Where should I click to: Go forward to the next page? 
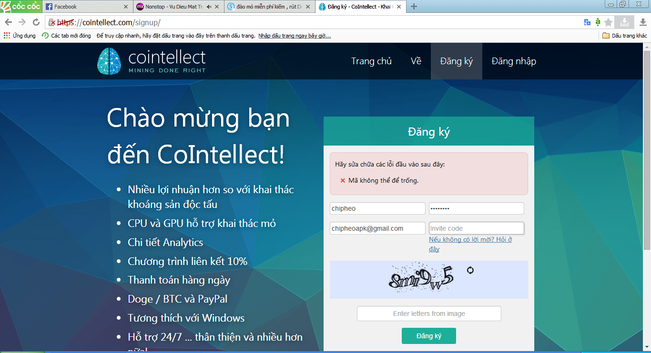tap(22, 22)
